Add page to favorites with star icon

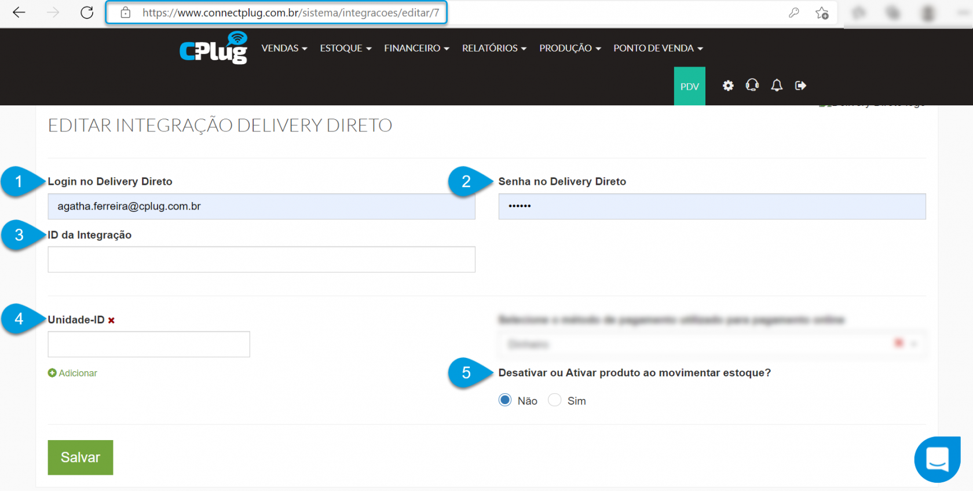pyautogui.click(x=822, y=13)
